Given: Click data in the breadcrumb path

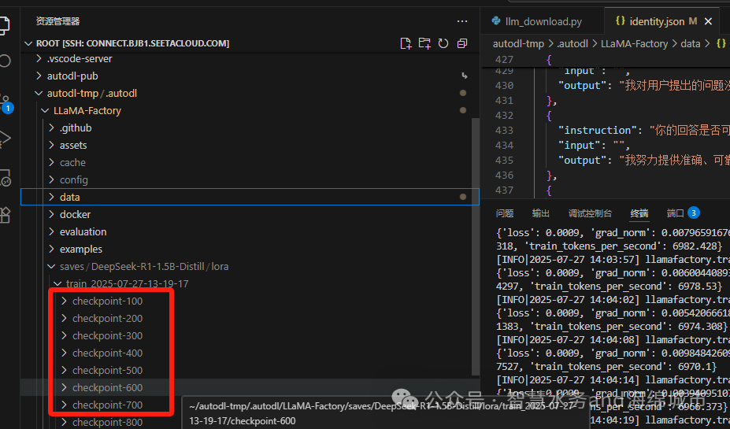Looking at the screenshot, I should [x=690, y=44].
